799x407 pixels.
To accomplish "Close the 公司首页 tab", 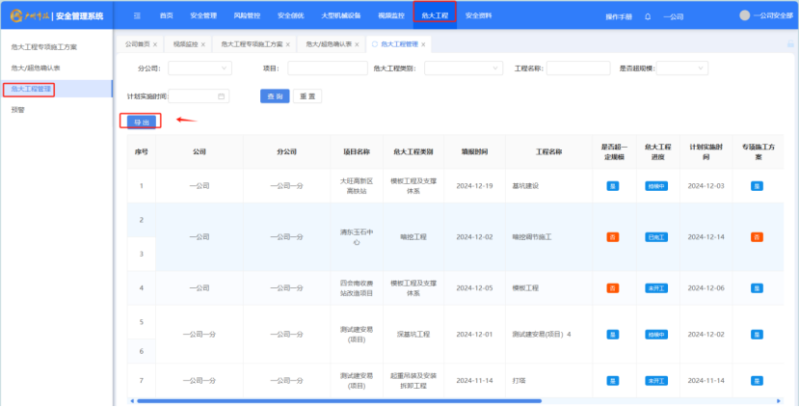I will 156,44.
